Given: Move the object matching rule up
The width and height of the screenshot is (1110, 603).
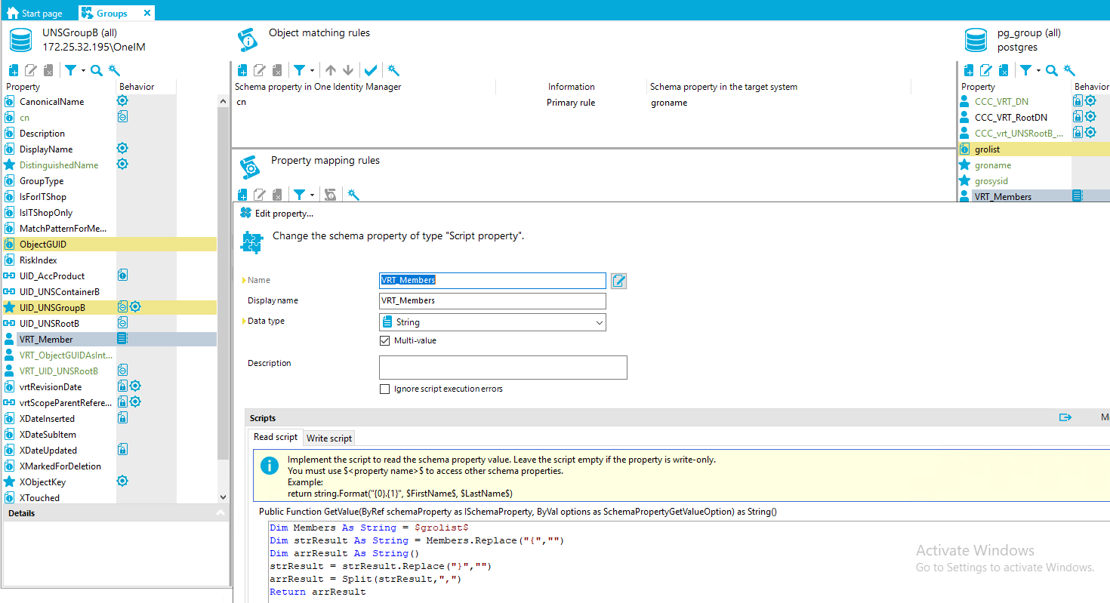Looking at the screenshot, I should 331,70.
